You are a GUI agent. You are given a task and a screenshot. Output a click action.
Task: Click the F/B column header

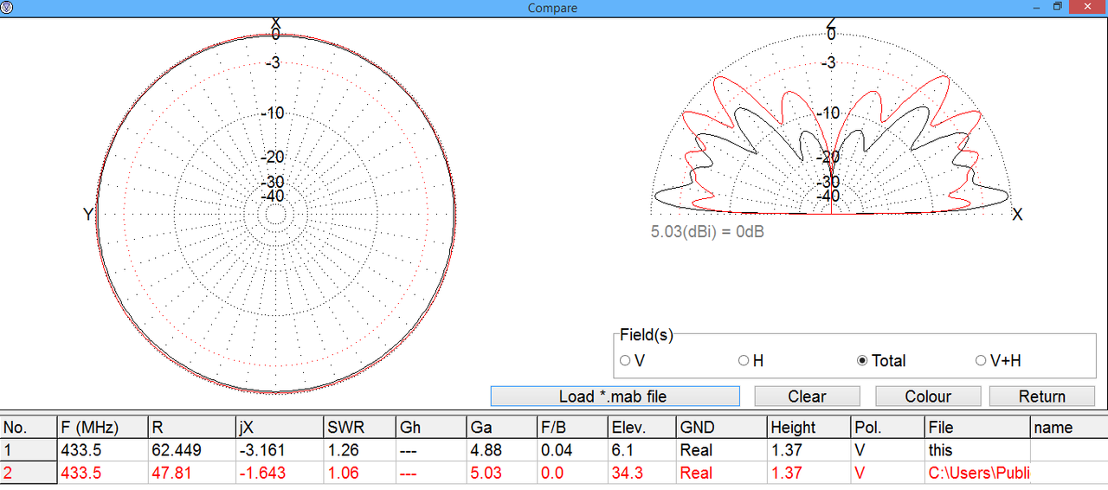click(572, 428)
